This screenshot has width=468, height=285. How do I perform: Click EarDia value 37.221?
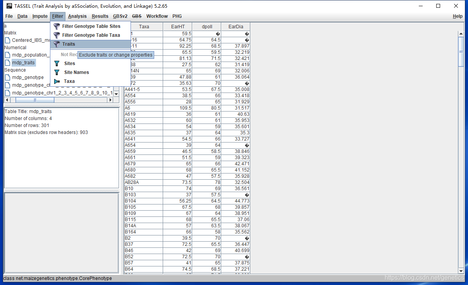(x=236, y=269)
